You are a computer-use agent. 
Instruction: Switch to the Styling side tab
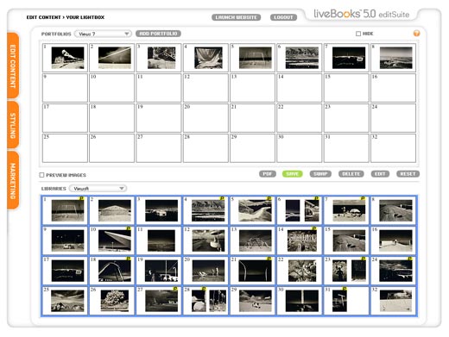coord(13,125)
